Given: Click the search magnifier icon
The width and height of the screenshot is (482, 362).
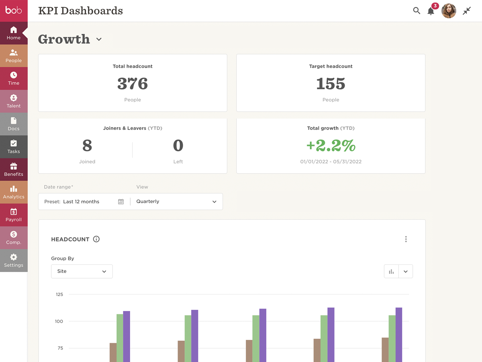Looking at the screenshot, I should 417,11.
